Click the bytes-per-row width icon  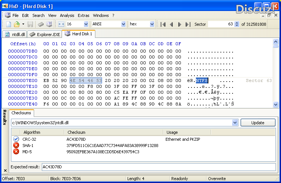pos(61,24)
